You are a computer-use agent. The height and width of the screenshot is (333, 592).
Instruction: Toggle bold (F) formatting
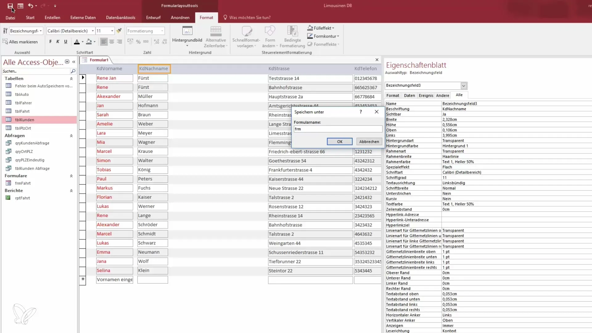point(51,42)
